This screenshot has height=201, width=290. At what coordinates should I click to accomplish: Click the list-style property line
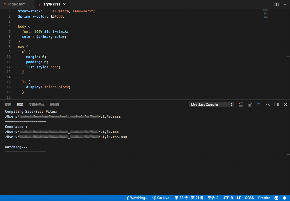tap(43, 67)
